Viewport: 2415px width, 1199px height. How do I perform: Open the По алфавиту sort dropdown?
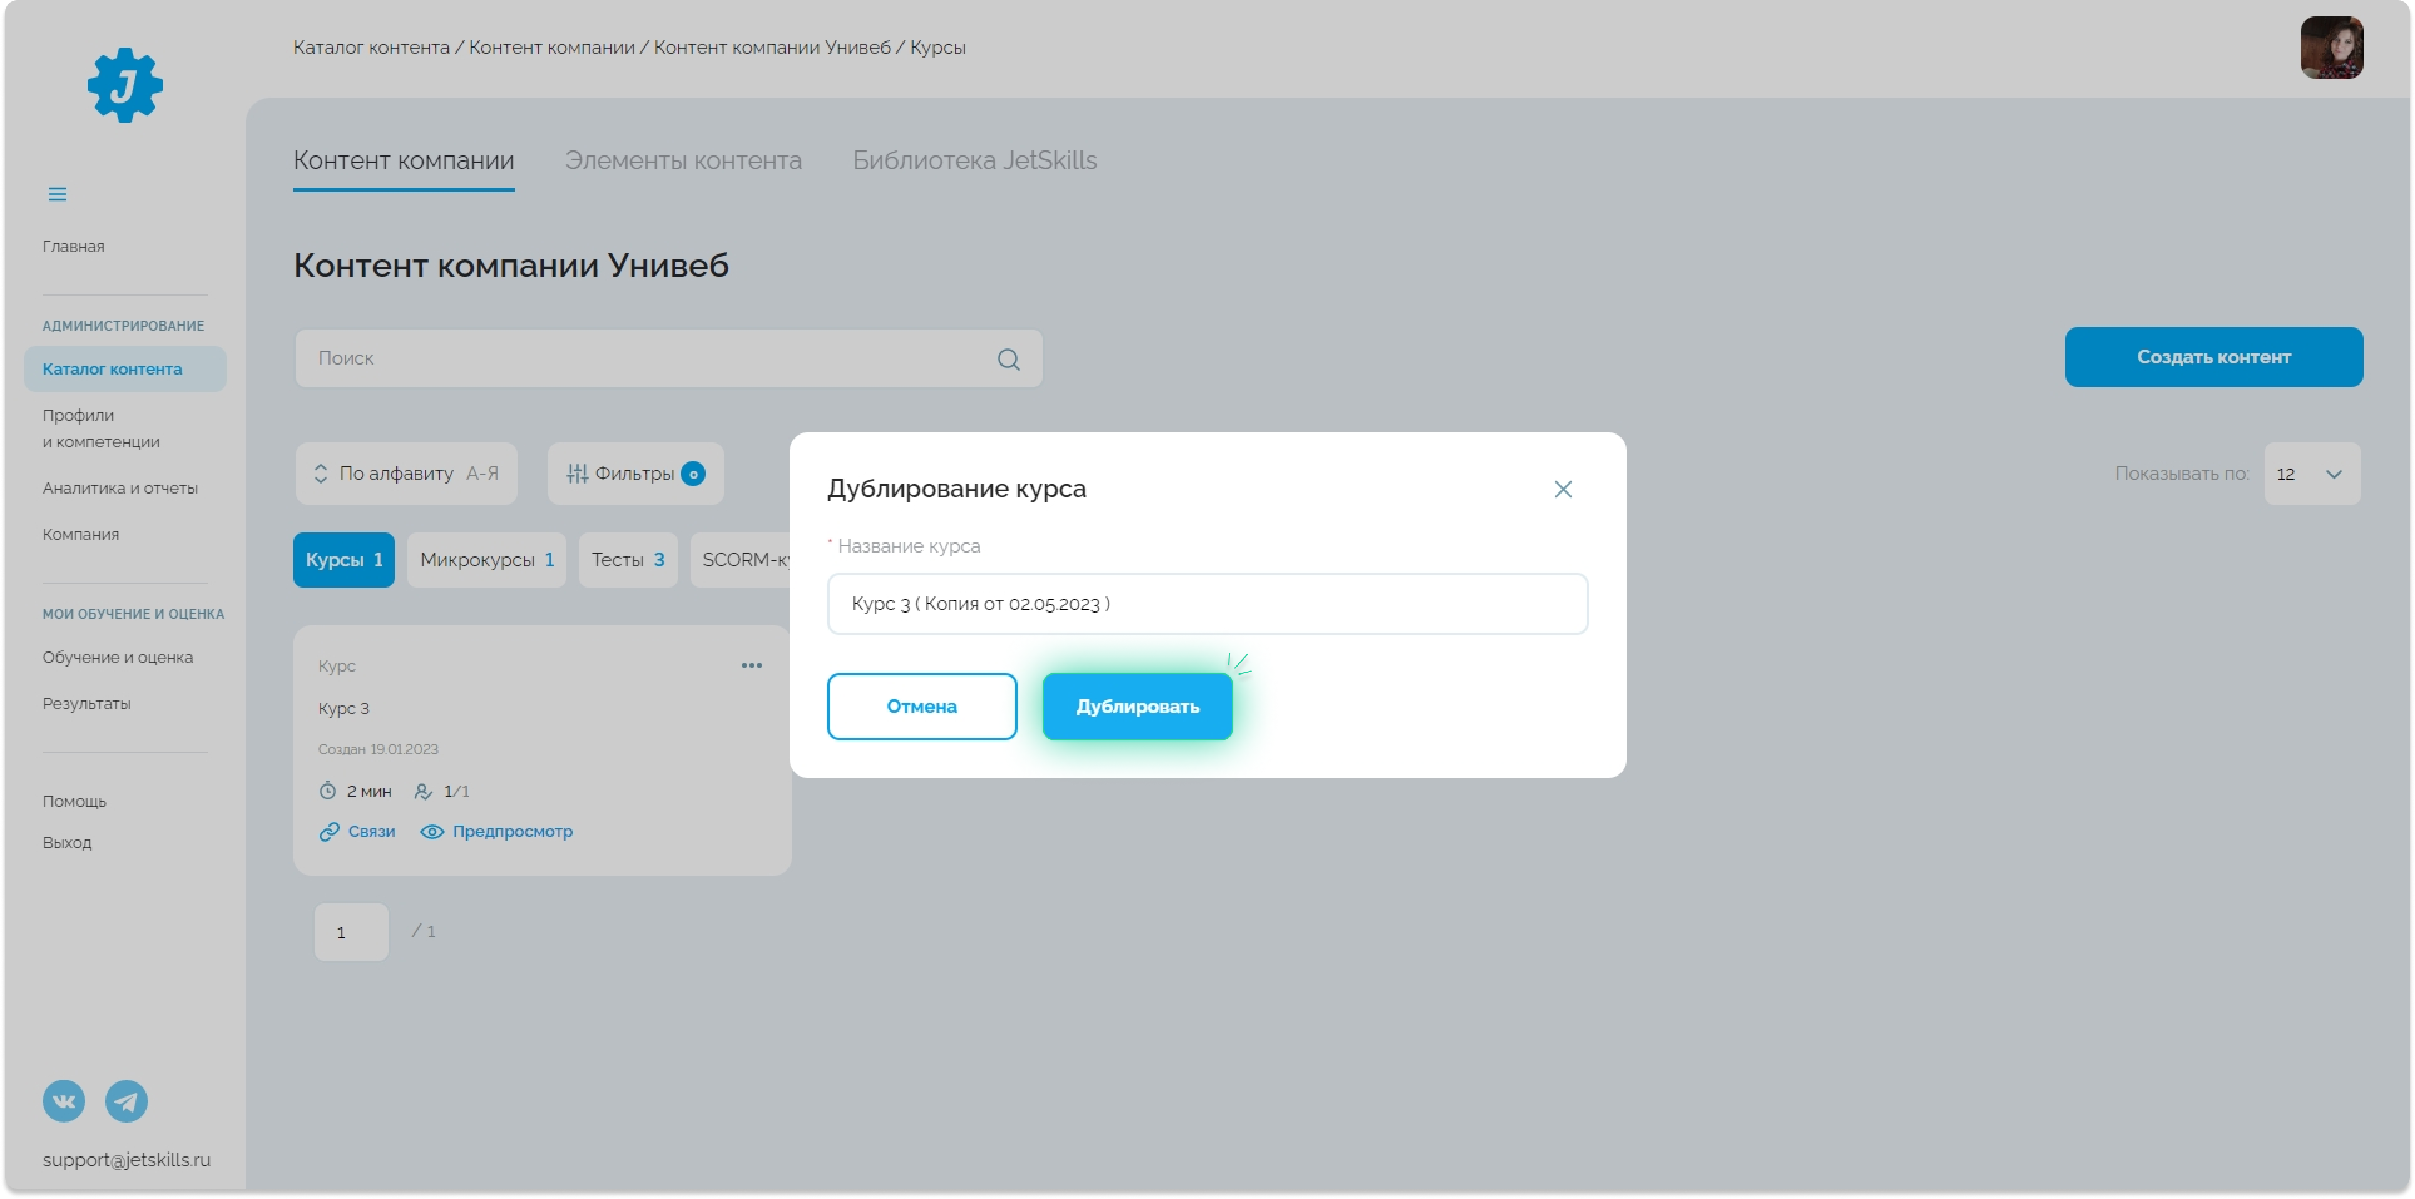click(x=406, y=474)
